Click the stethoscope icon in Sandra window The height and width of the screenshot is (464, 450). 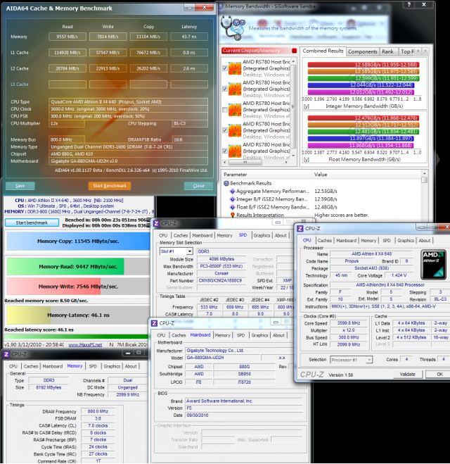click(x=233, y=28)
